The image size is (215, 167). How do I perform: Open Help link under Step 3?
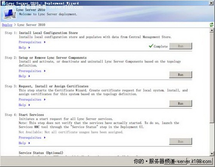pyautogui.click(x=22, y=105)
